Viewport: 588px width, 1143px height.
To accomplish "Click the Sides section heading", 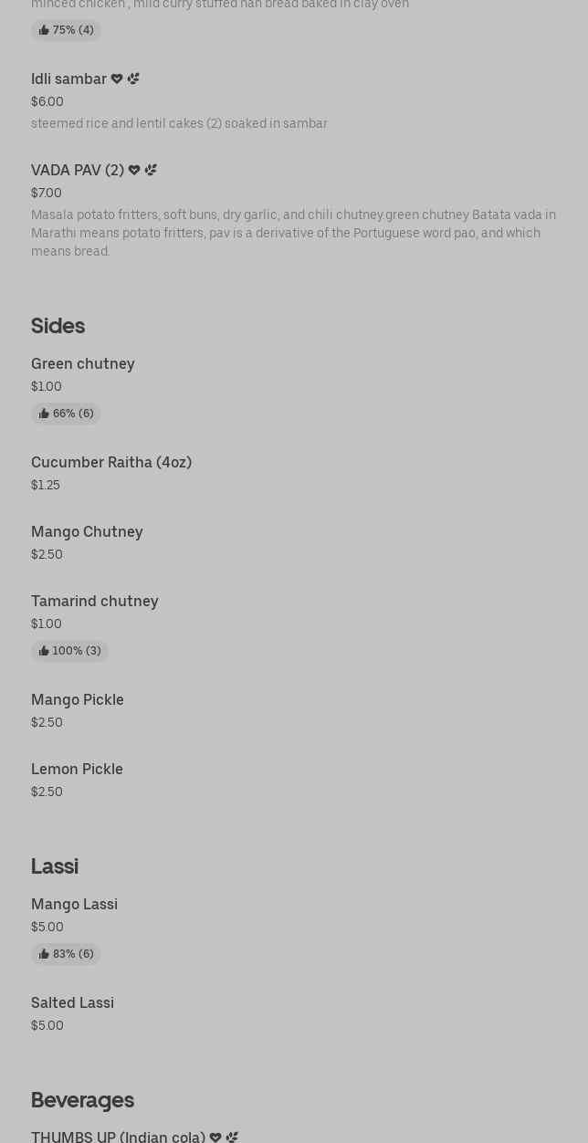I will pos(58,326).
